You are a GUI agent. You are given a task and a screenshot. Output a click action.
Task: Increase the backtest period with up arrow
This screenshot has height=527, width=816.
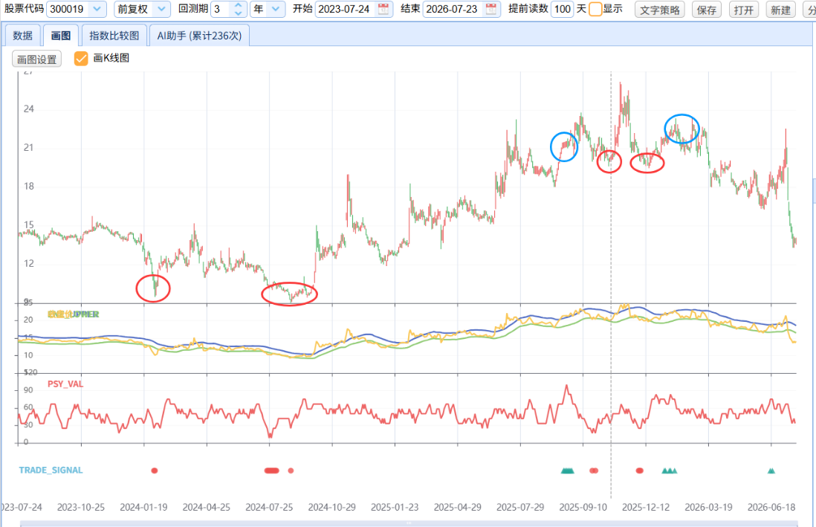239,5
